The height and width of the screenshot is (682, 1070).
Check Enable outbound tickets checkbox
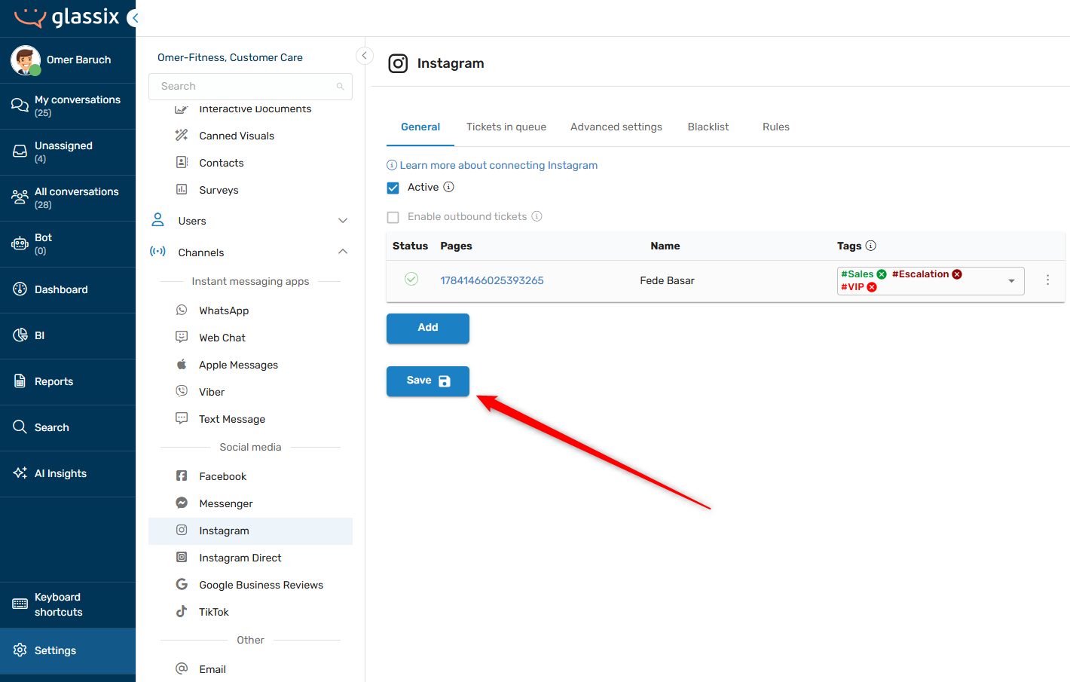[393, 217]
